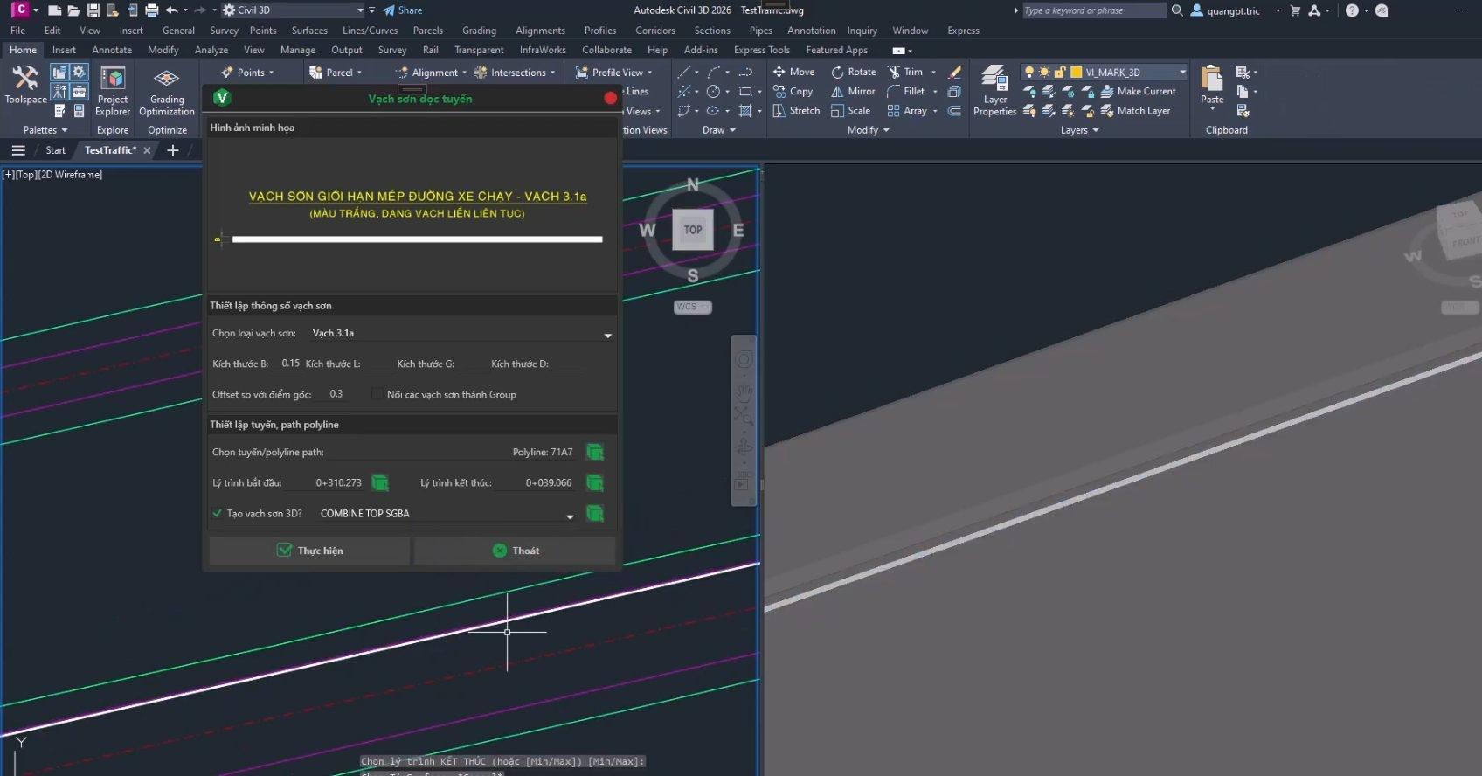
Task: Open the Toolspace panel
Action: [x=25, y=85]
